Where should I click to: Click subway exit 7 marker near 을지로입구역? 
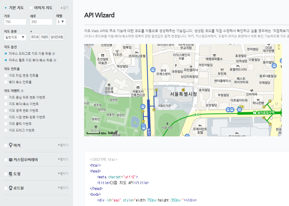(270, 124)
